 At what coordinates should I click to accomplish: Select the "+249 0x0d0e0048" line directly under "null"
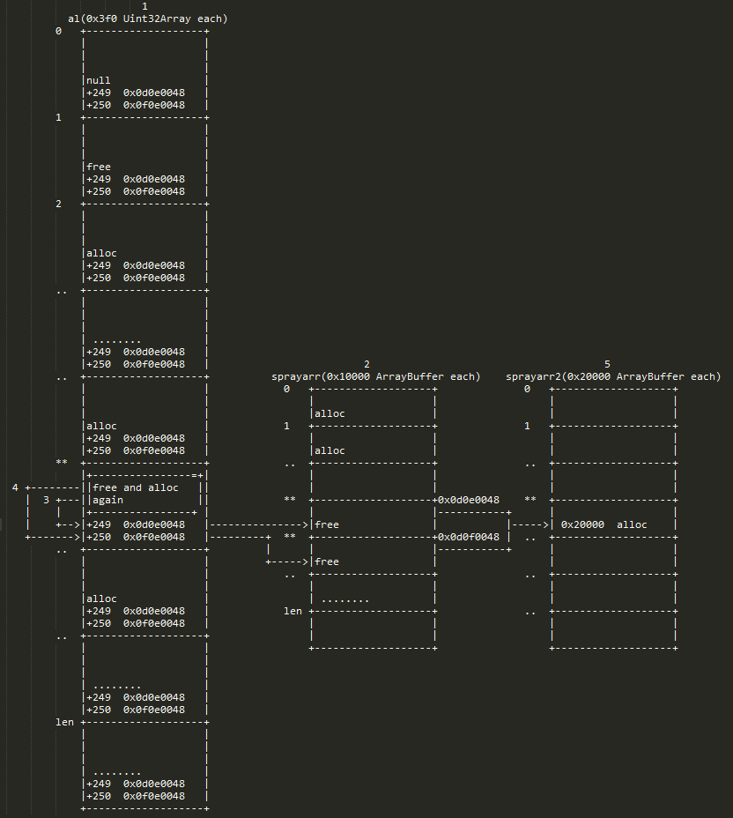136,93
